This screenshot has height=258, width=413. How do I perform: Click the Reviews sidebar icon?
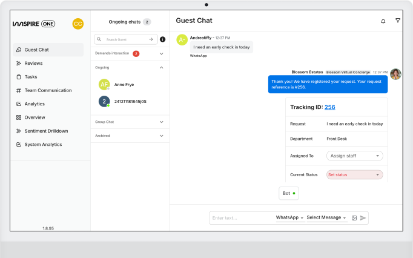pyautogui.click(x=19, y=63)
